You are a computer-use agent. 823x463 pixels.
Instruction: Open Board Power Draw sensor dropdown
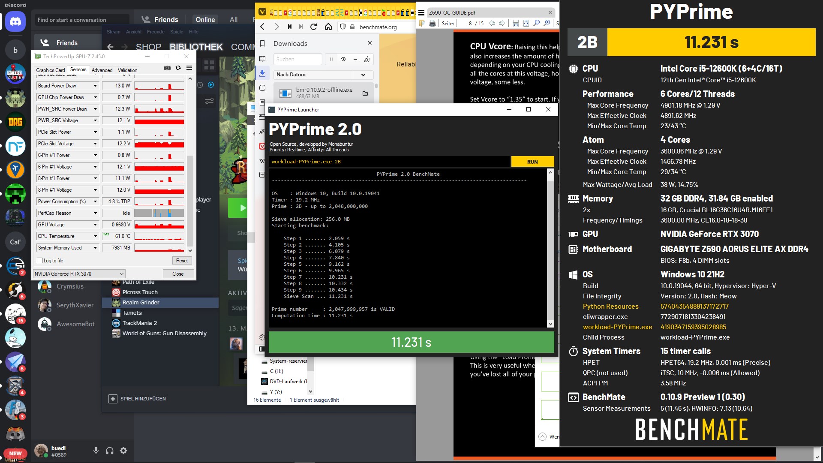coord(95,86)
